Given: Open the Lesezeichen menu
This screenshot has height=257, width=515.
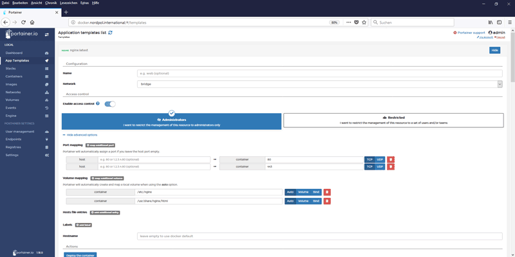Looking at the screenshot, I should (69, 3).
